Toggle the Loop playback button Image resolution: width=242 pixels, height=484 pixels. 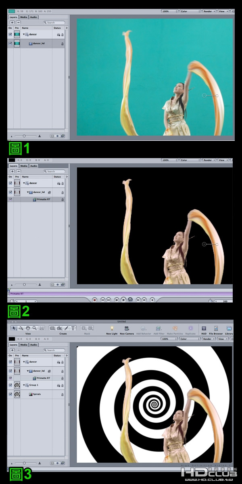pos(130,300)
